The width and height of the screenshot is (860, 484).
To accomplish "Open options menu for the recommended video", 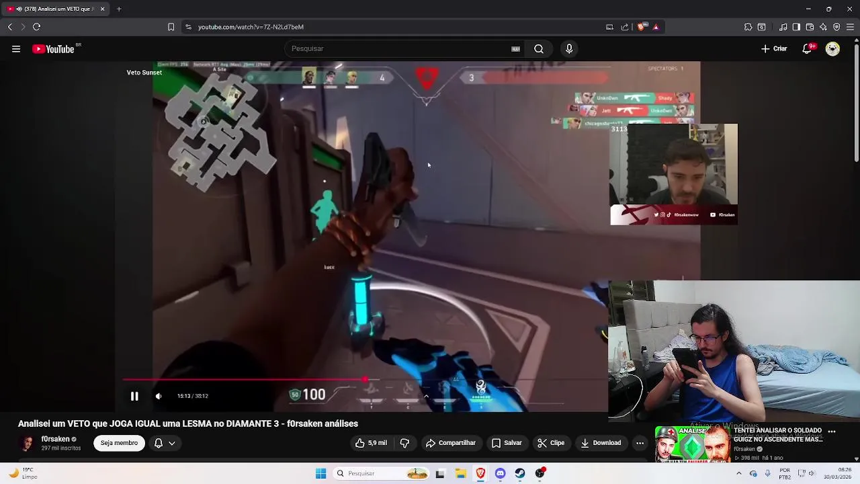I will coord(832,432).
